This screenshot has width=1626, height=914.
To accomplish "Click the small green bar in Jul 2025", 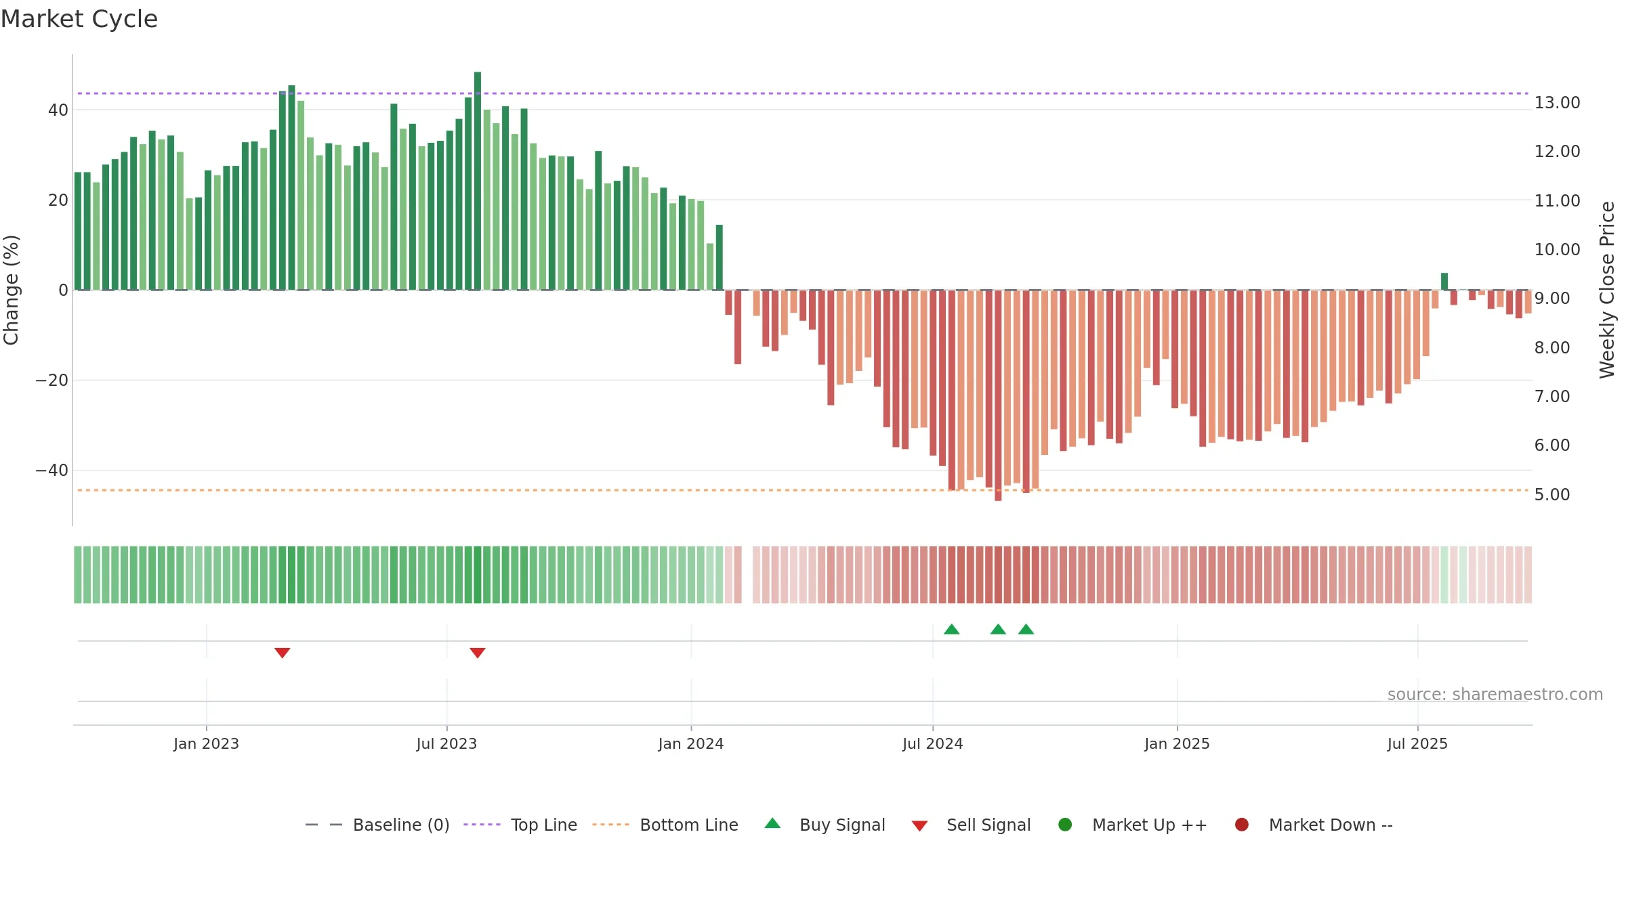I will click(1444, 282).
